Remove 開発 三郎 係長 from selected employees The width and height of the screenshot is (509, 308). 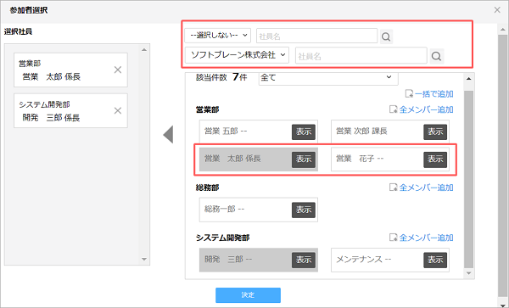click(118, 110)
